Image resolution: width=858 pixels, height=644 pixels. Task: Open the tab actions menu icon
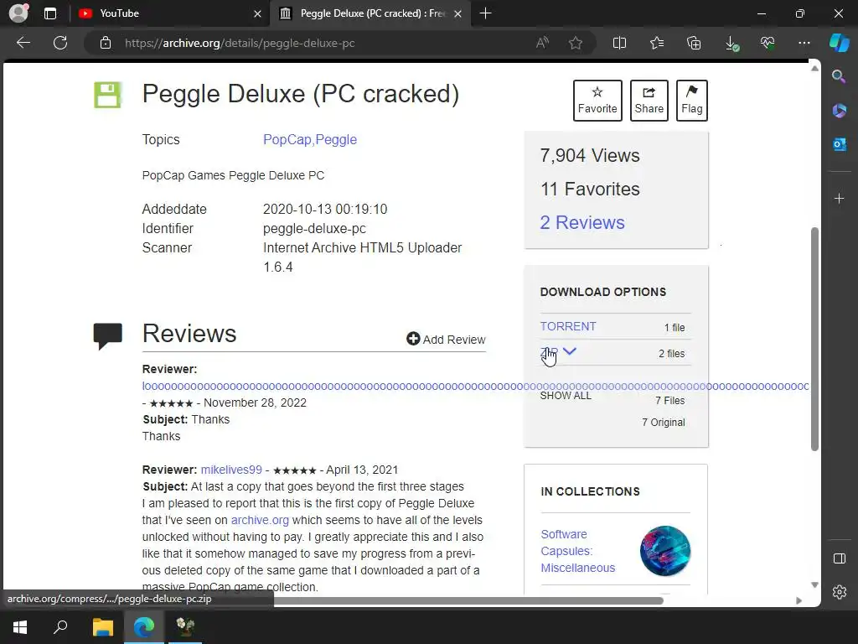pos(50,13)
